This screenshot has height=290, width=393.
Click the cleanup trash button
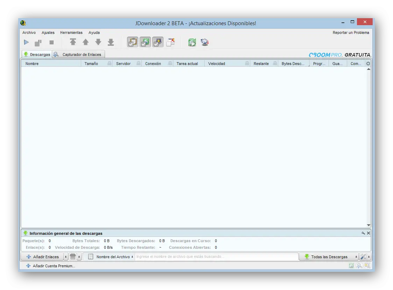(x=73, y=257)
